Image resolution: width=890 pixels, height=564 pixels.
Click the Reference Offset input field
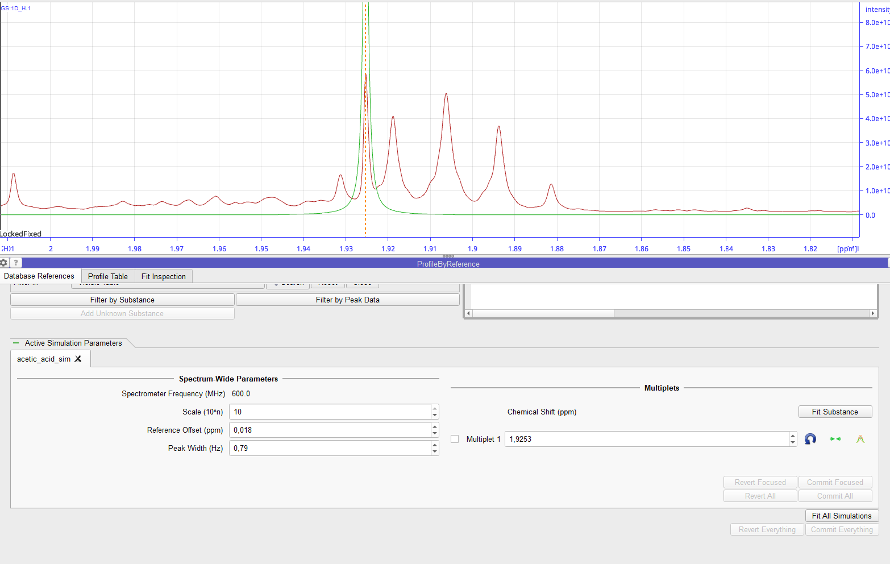click(x=330, y=430)
